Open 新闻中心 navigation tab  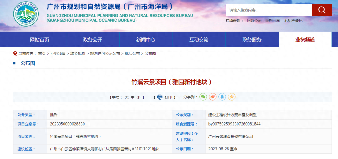tap(146, 40)
